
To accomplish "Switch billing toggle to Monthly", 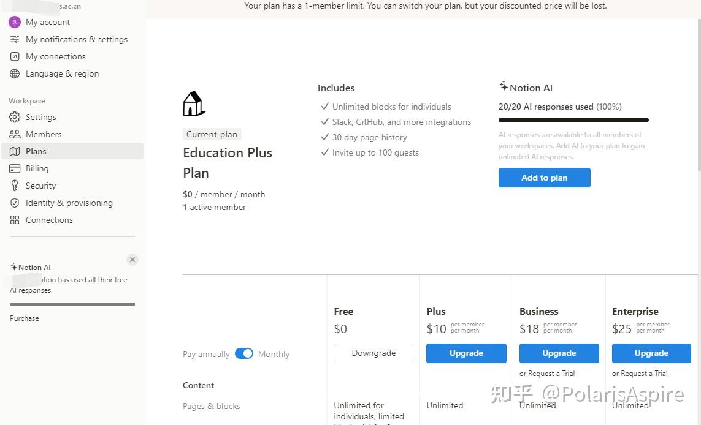I will (274, 354).
